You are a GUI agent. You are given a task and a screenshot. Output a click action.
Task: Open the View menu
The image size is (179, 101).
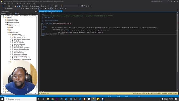tap(9, 4)
